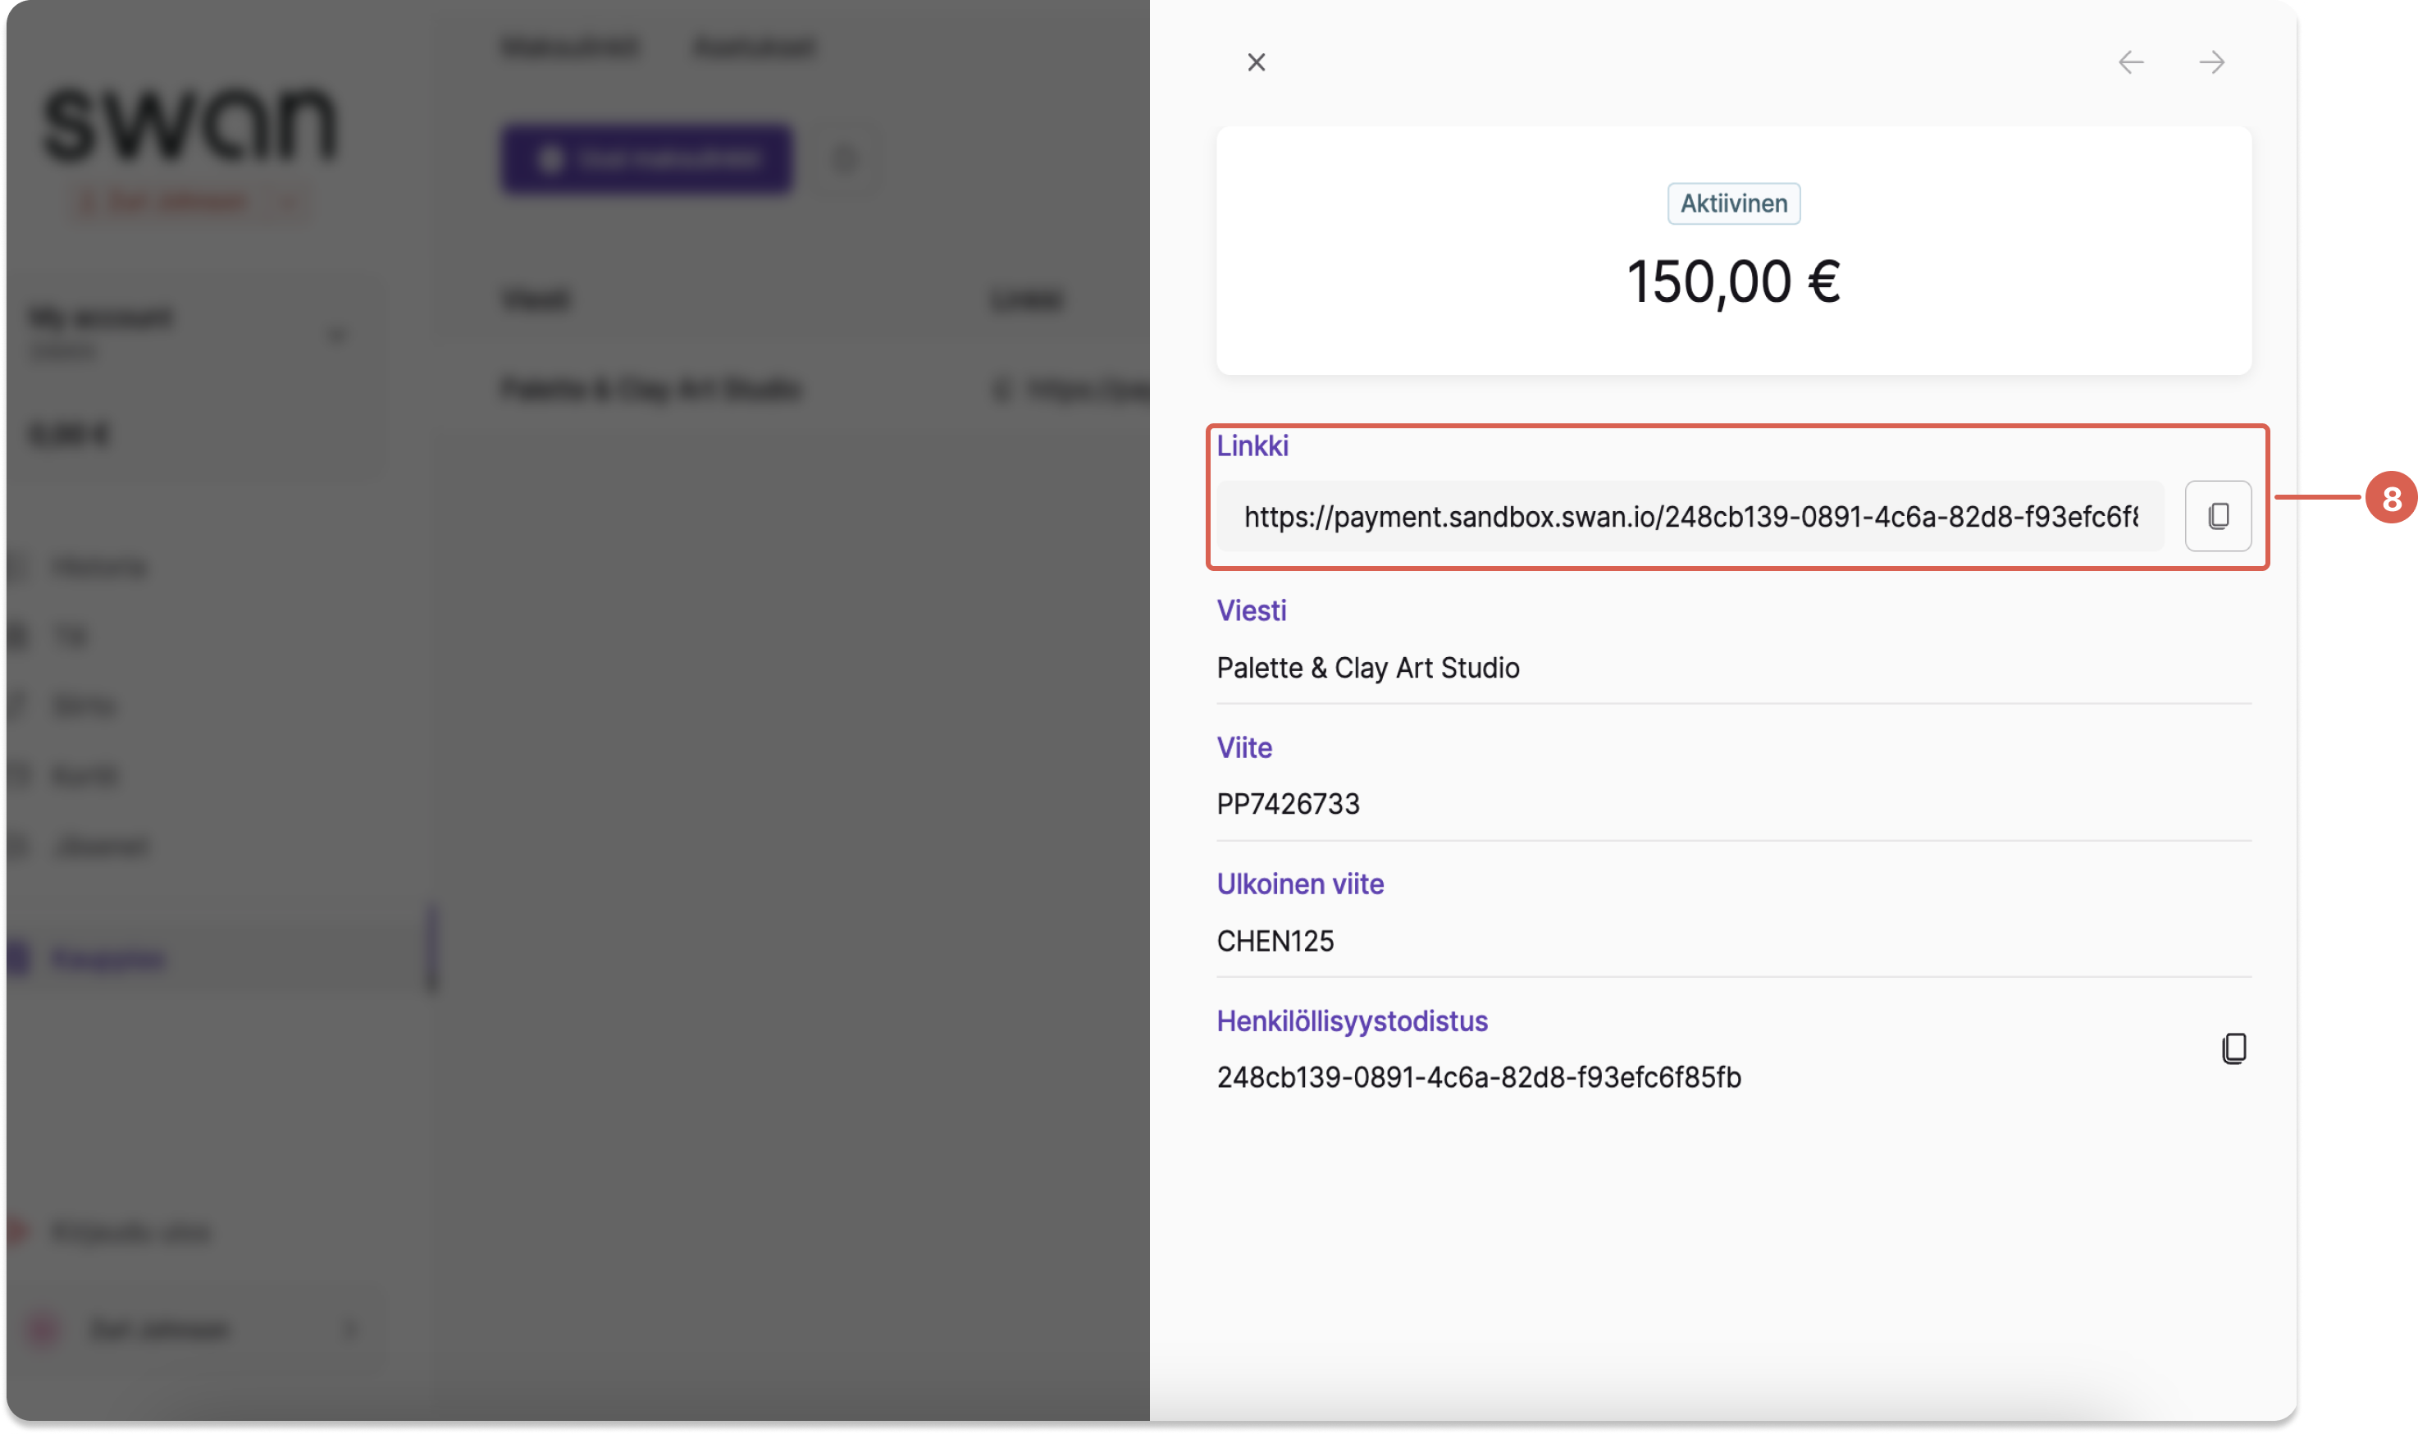Click the Linkki label
This screenshot has height=1434, width=2418.
click(x=1252, y=445)
